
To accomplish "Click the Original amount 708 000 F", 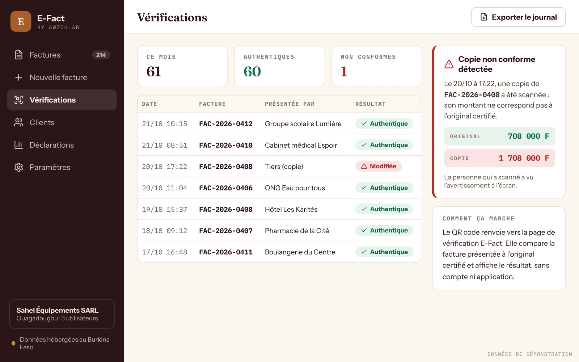I will point(528,136).
